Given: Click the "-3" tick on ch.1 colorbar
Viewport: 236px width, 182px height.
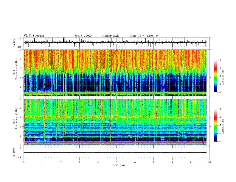Looking at the screenshot, I should pos(220,60).
